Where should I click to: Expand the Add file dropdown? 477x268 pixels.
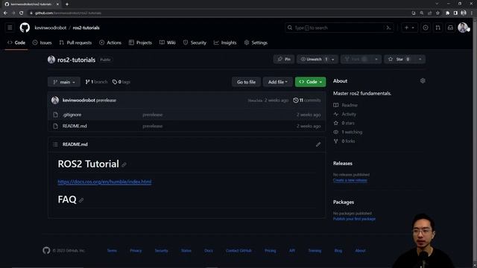tap(278, 82)
